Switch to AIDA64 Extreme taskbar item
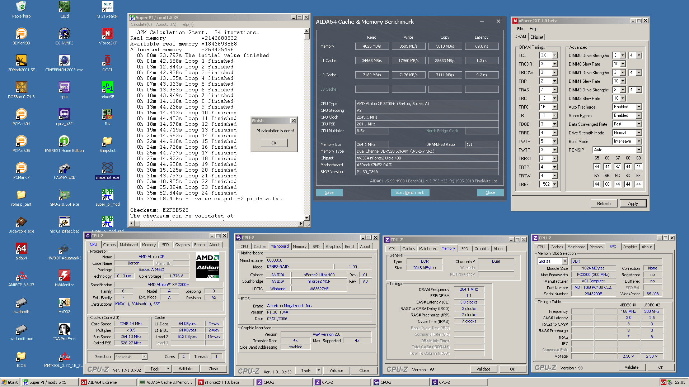The width and height of the screenshot is (689, 387). pos(108,382)
